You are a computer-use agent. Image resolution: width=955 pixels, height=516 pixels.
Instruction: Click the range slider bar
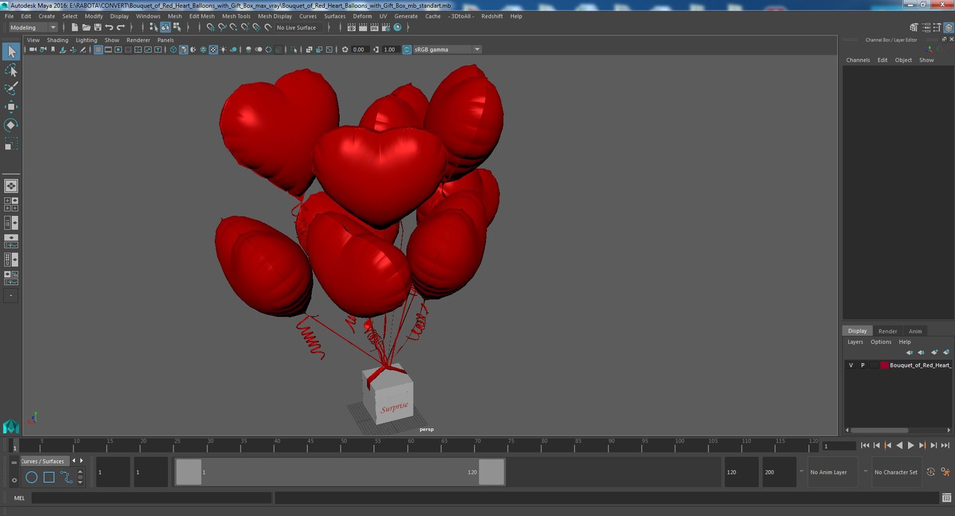click(x=340, y=472)
